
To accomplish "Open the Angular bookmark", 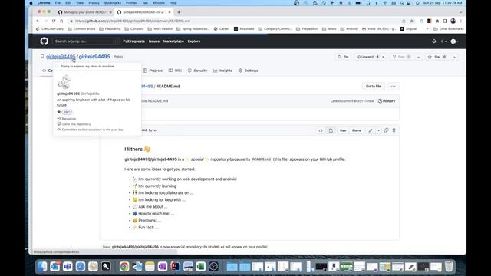I will (x=408, y=29).
